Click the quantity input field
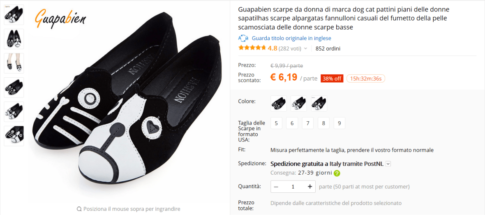The image size is (485, 215). pos(293,187)
